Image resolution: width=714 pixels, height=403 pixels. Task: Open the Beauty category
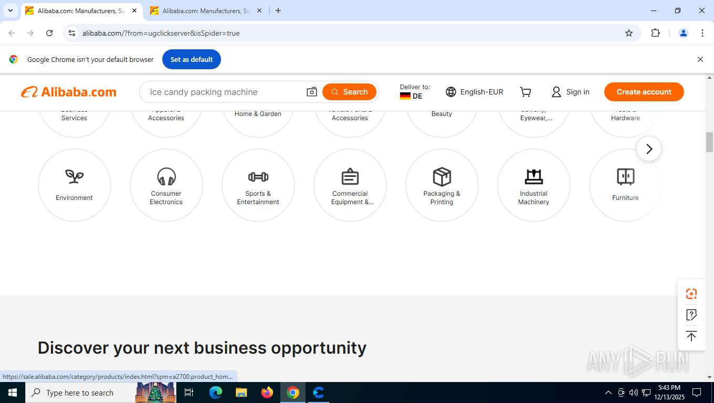442,124
